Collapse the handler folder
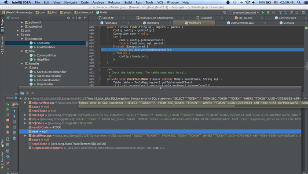308x174 pixels. pyautogui.click(x=22, y=64)
